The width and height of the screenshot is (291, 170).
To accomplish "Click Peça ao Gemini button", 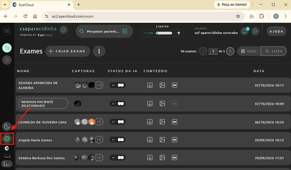I will coord(232,5).
